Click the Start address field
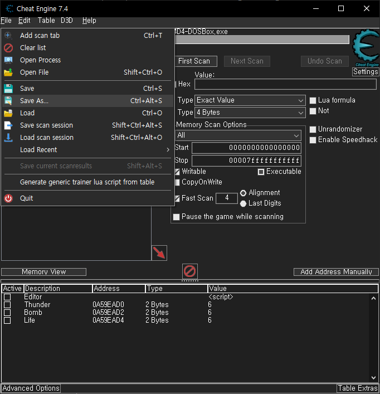380x394 pixels. coord(246,148)
